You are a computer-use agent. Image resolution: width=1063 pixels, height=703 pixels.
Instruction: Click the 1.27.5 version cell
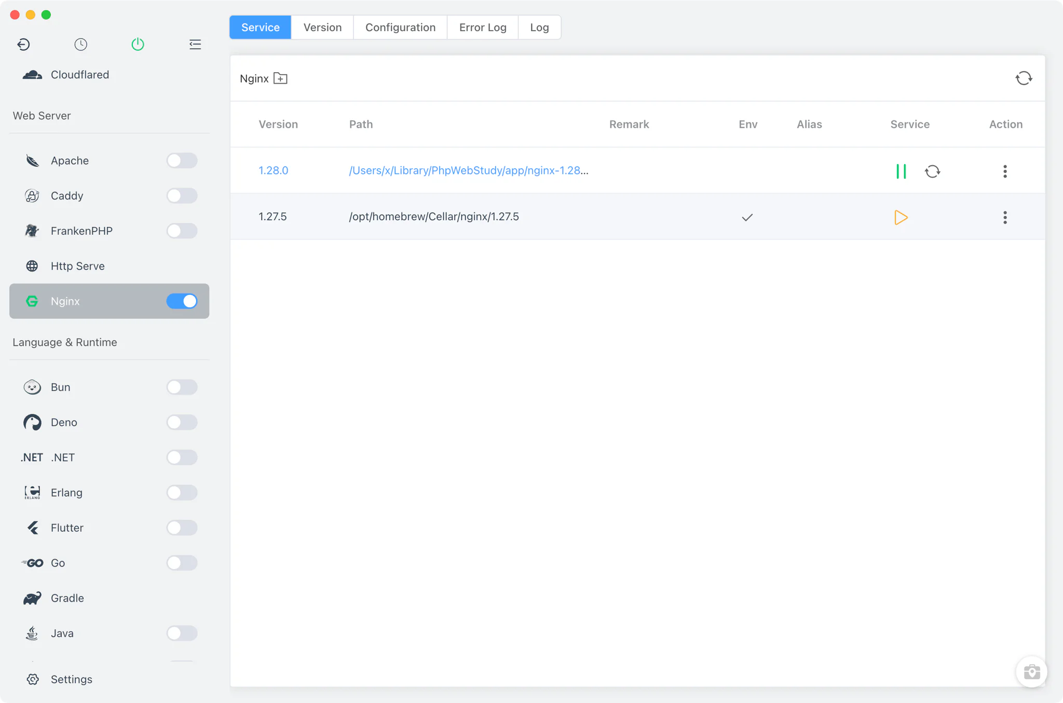(x=272, y=217)
